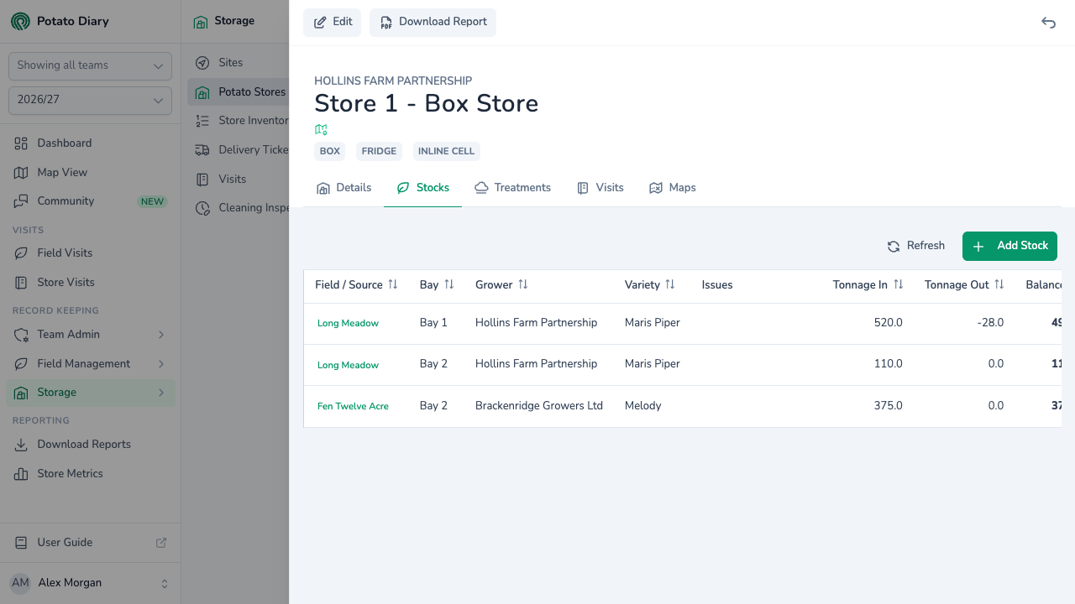This screenshot has width=1075, height=604.
Task: Open Store Metrics page
Action: [x=91, y=474]
